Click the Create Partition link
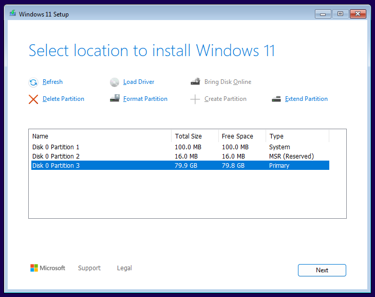Image resolution: width=375 pixels, height=297 pixels. [226, 99]
